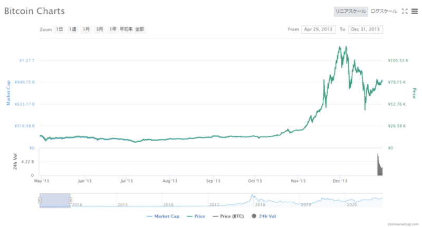This screenshot has width=422, height=227.
Task: Grab the right navigator range handle
Action: pos(70,201)
